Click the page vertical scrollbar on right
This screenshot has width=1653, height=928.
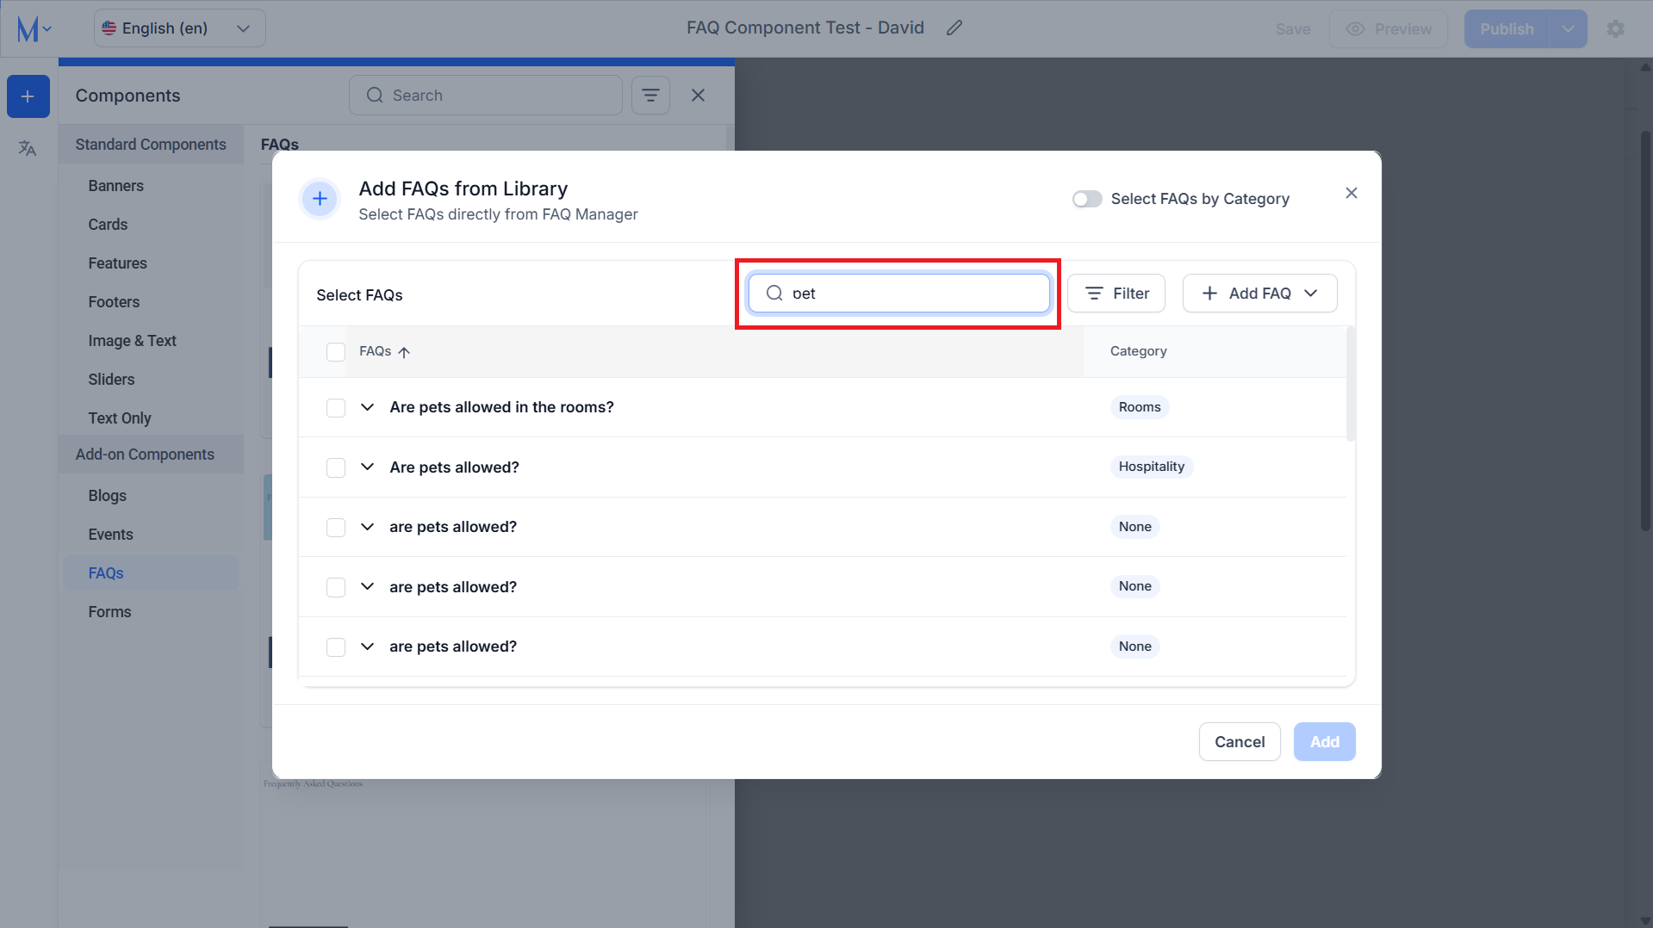tap(1645, 331)
